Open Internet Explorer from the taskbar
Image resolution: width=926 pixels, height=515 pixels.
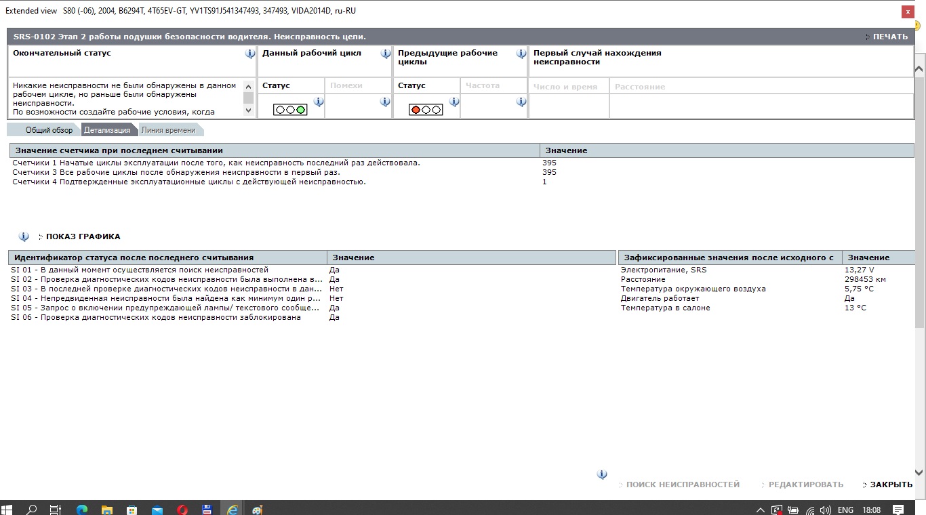232,509
